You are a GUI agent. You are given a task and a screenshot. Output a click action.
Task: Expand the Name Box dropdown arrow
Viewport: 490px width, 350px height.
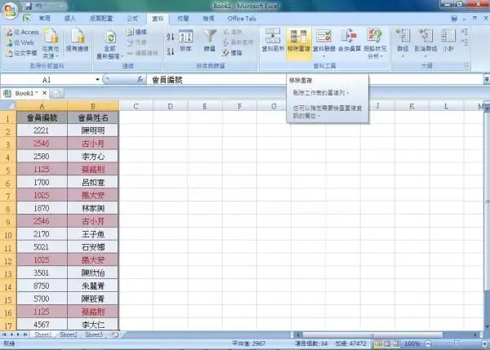click(97, 80)
